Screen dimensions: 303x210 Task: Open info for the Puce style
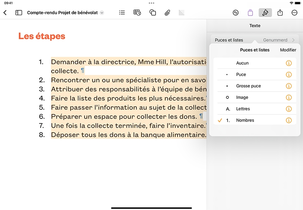tap(289, 74)
